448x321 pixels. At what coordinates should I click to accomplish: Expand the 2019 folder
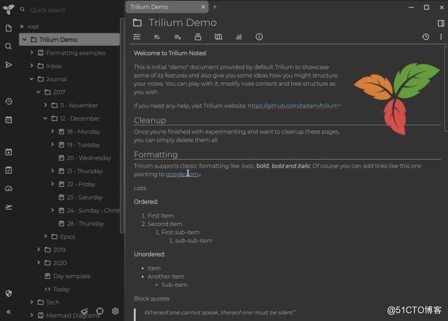[x=39, y=250]
